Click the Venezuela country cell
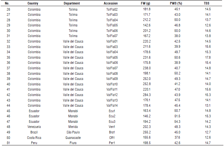 click(34, 126)
